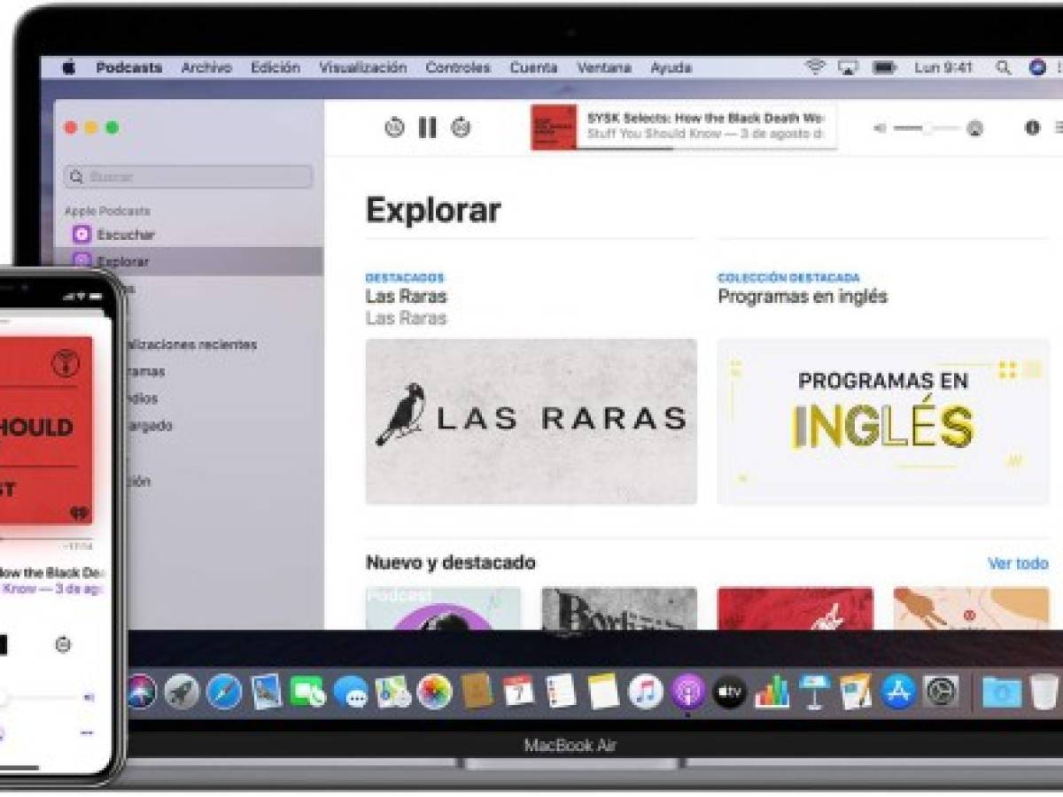Open Photos from the Dock

pyautogui.click(x=435, y=692)
